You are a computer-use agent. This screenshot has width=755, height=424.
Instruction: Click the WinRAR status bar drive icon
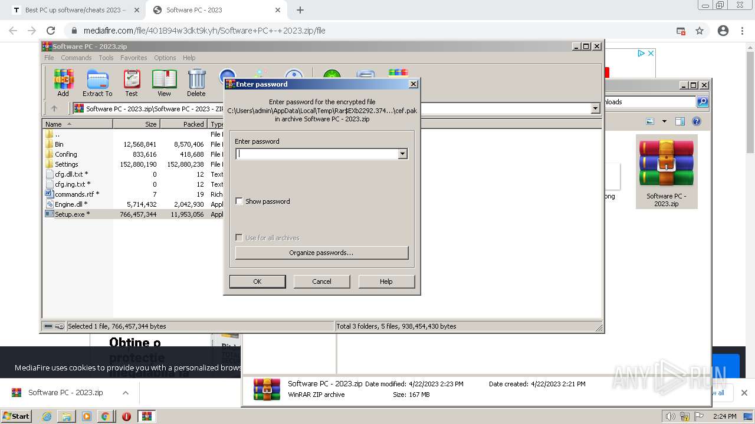(x=48, y=326)
